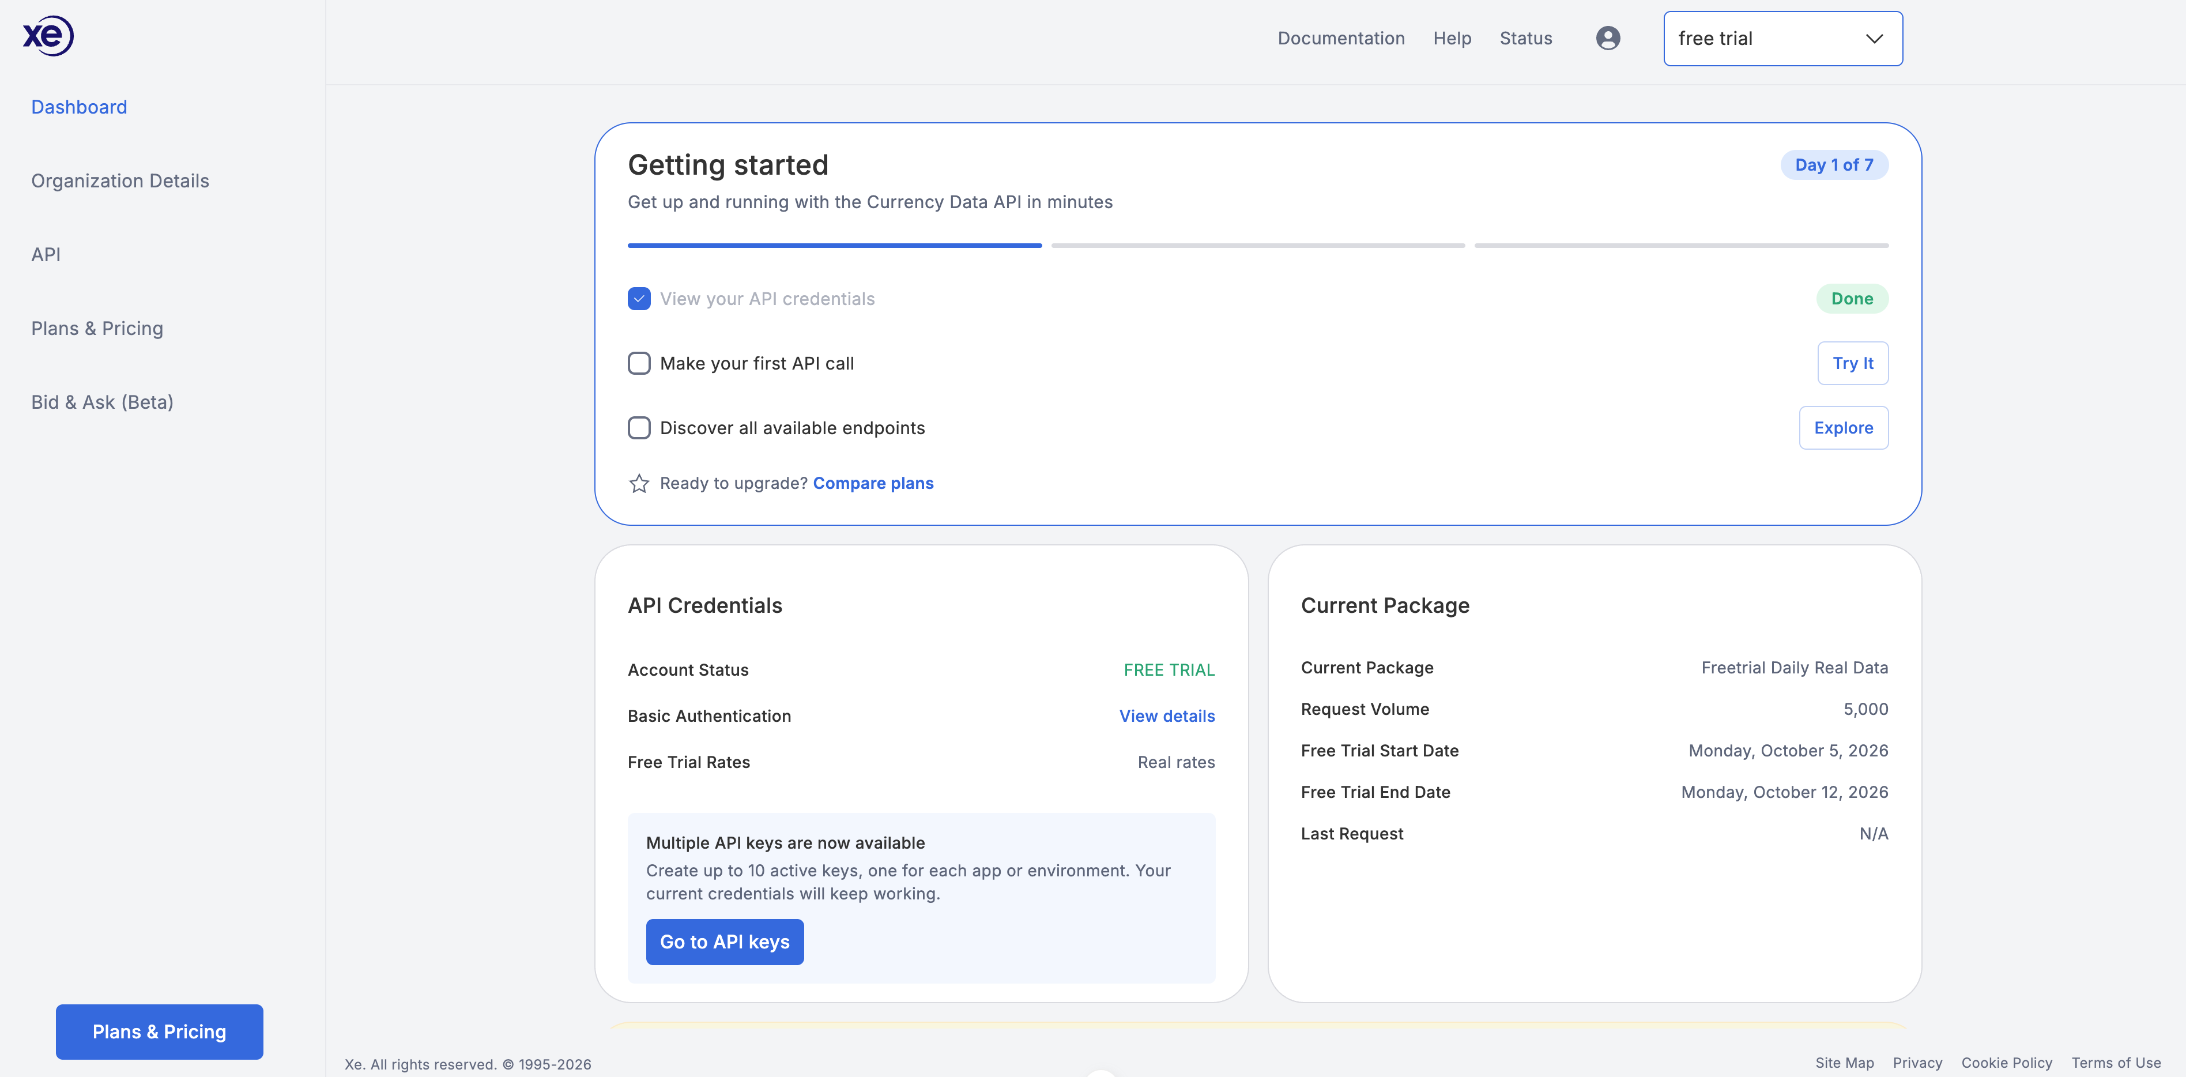Click the Explore button
The width and height of the screenshot is (2186, 1077).
coord(1843,428)
